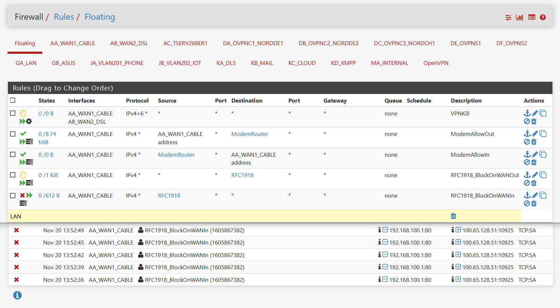Open firewall log list icon in header
This screenshot has height=308, width=560.
tap(532, 17)
